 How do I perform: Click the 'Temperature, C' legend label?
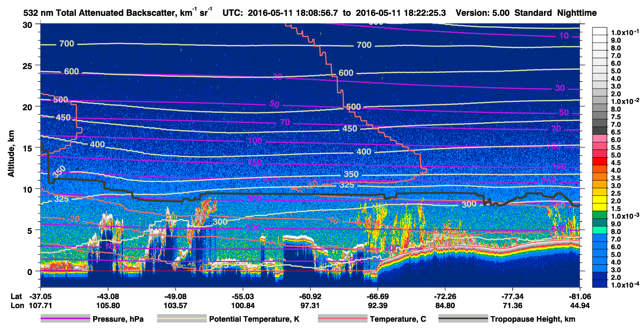click(398, 319)
